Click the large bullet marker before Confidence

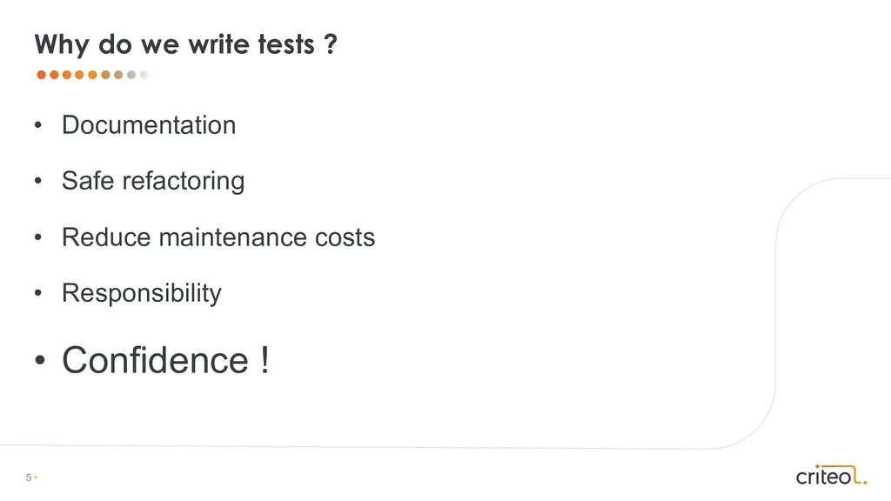[41, 362]
